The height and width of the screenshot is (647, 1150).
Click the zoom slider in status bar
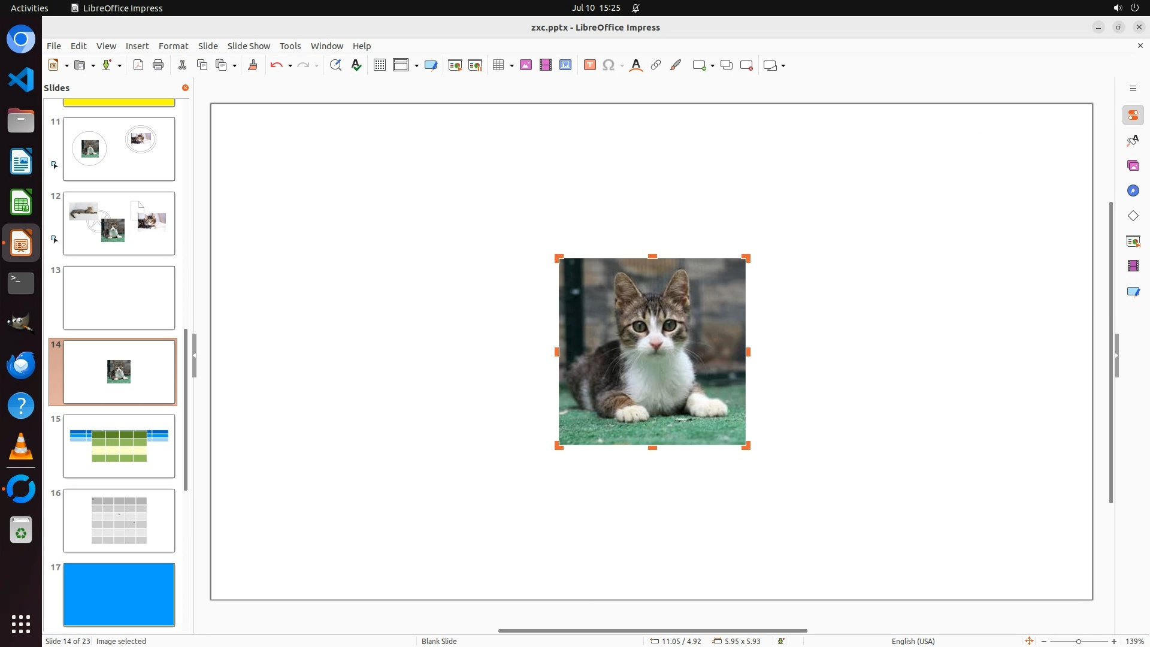click(x=1079, y=642)
